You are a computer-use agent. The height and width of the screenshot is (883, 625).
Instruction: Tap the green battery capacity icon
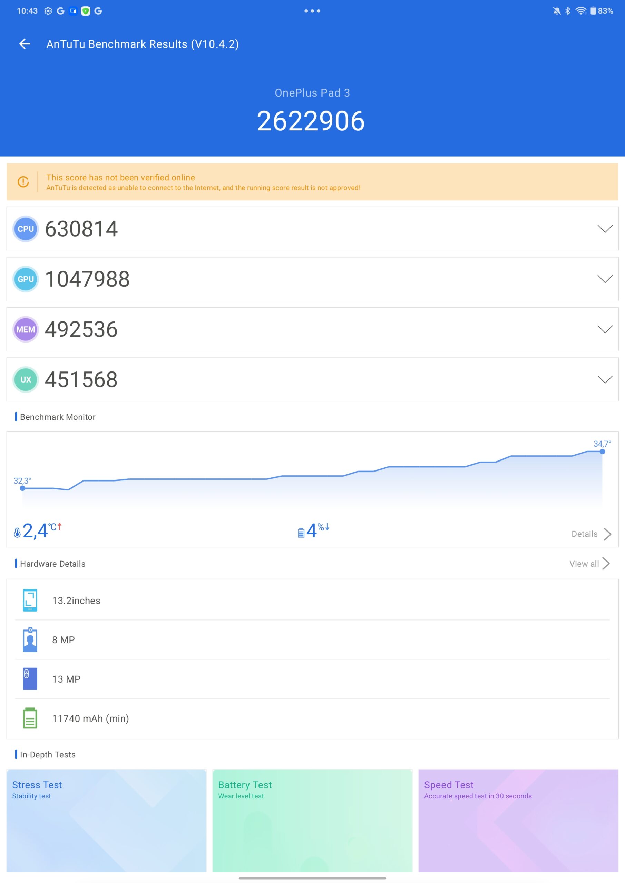[30, 718]
